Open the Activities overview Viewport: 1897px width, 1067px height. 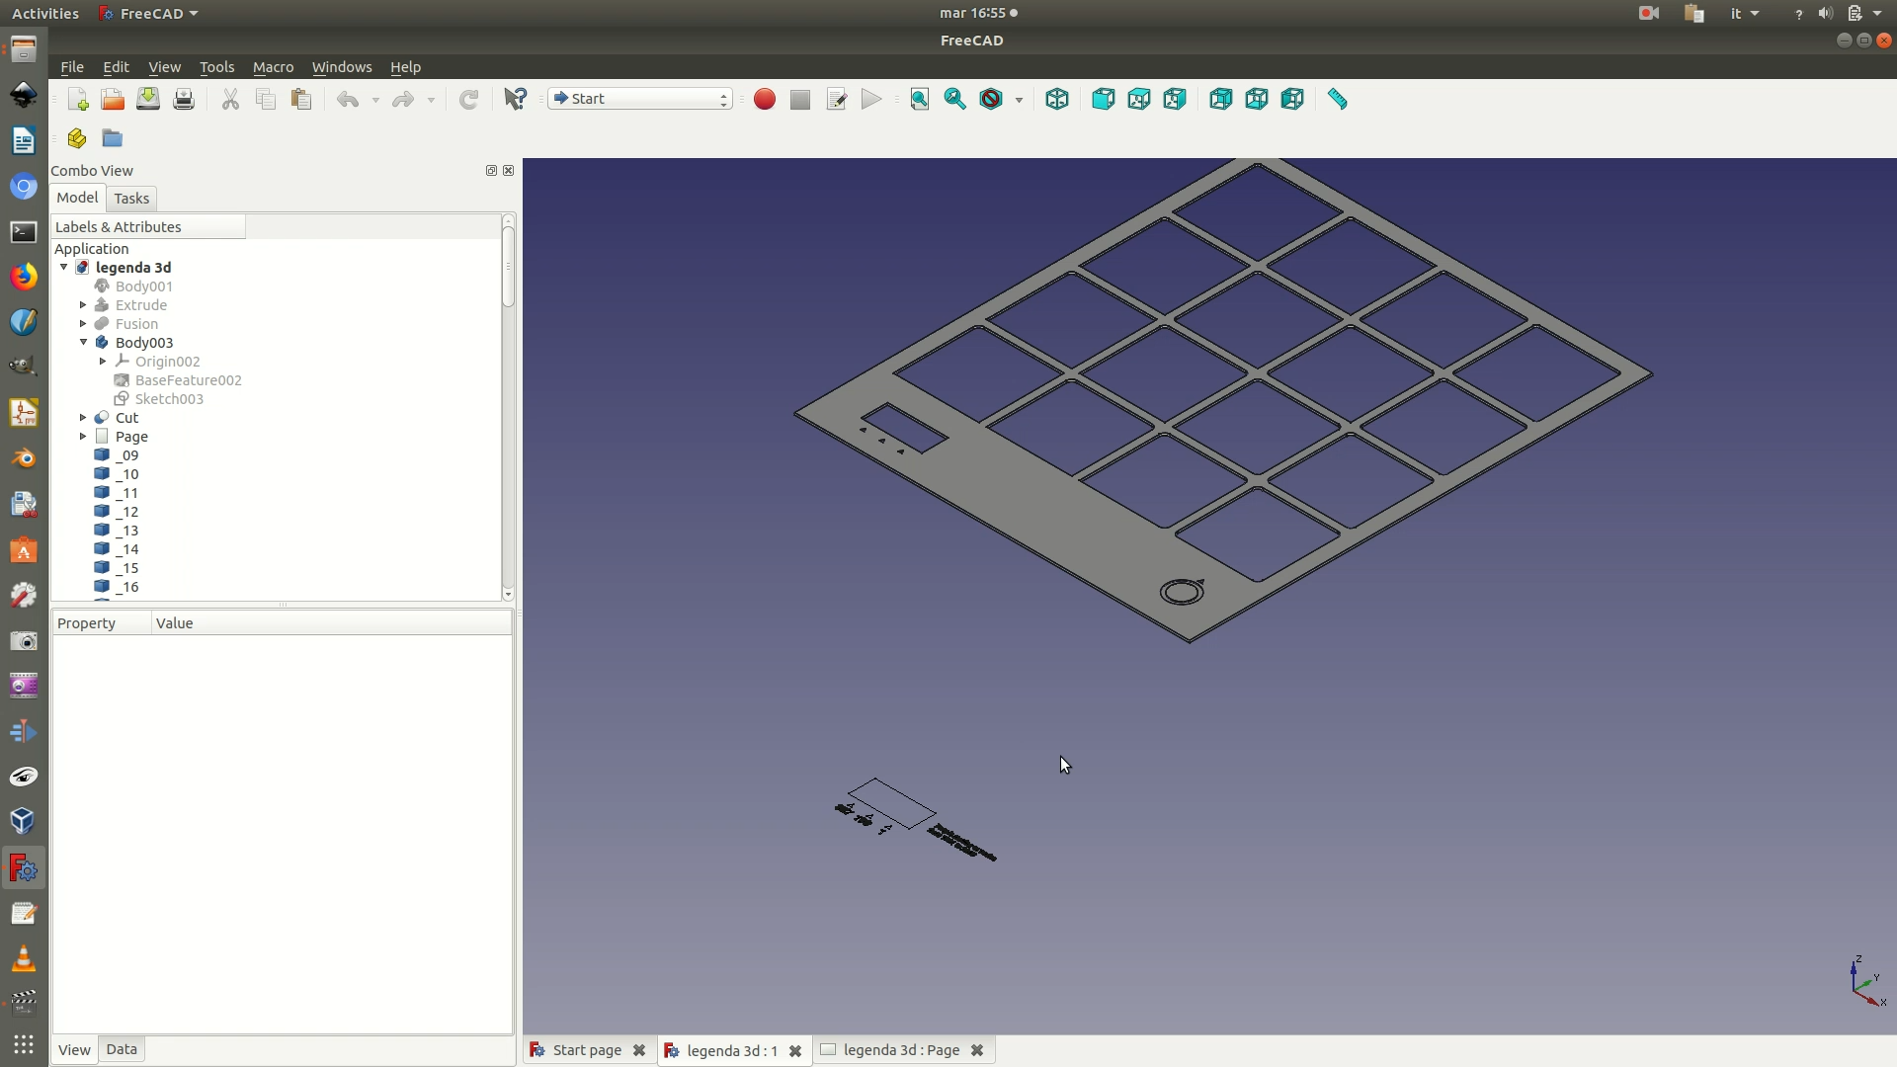coord(45,14)
